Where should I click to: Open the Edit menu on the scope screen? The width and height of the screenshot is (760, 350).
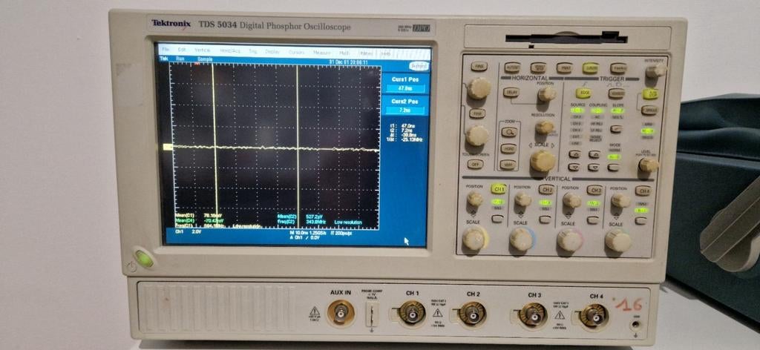[x=182, y=50]
